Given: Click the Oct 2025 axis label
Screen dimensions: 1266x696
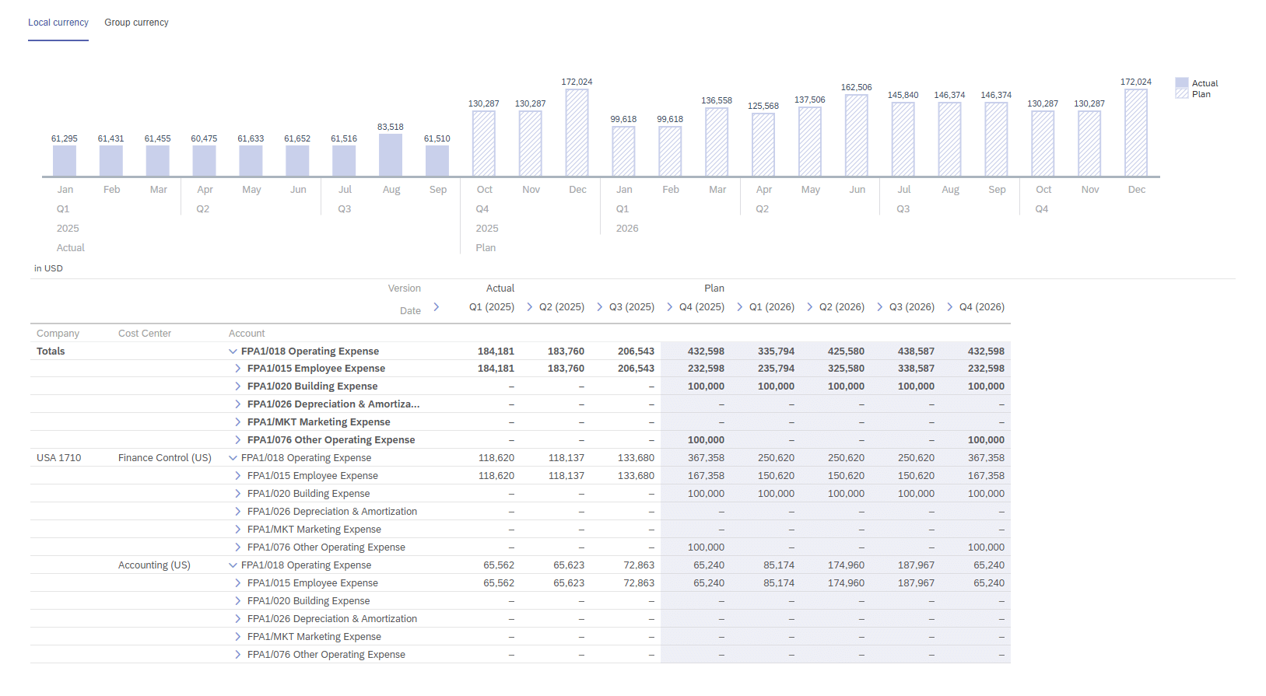Looking at the screenshot, I should pyautogui.click(x=485, y=190).
